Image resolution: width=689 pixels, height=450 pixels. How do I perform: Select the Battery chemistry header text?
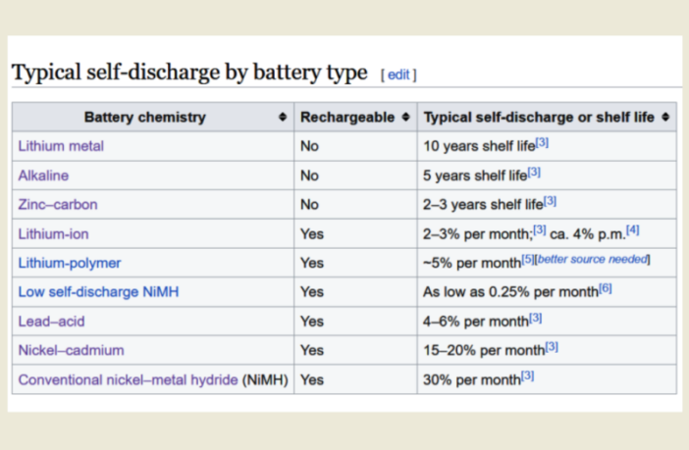pyautogui.click(x=145, y=117)
